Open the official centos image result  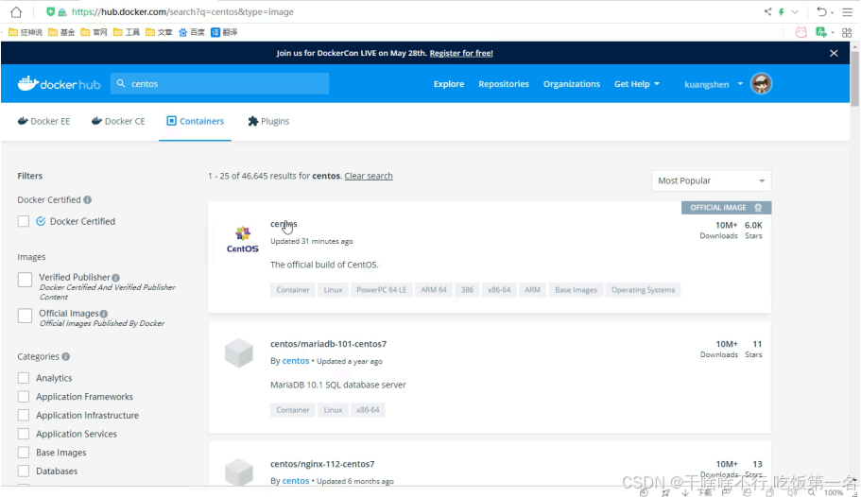tap(284, 224)
